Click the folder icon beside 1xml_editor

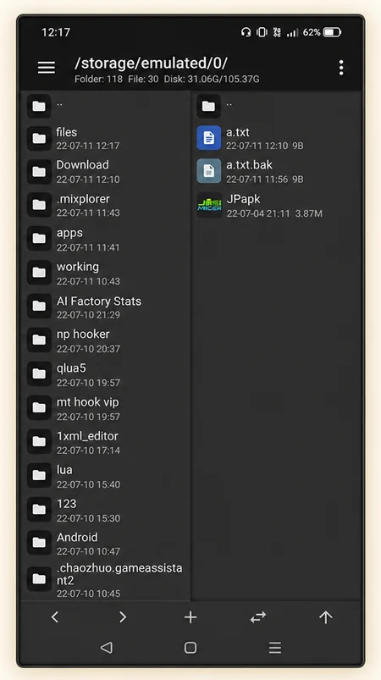pos(39,441)
